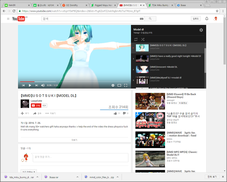Skip to next playlist video
Viewport: 227px width, 182px height.
click(36, 85)
